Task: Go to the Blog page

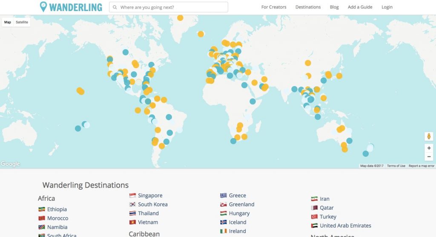Action: tap(334, 7)
